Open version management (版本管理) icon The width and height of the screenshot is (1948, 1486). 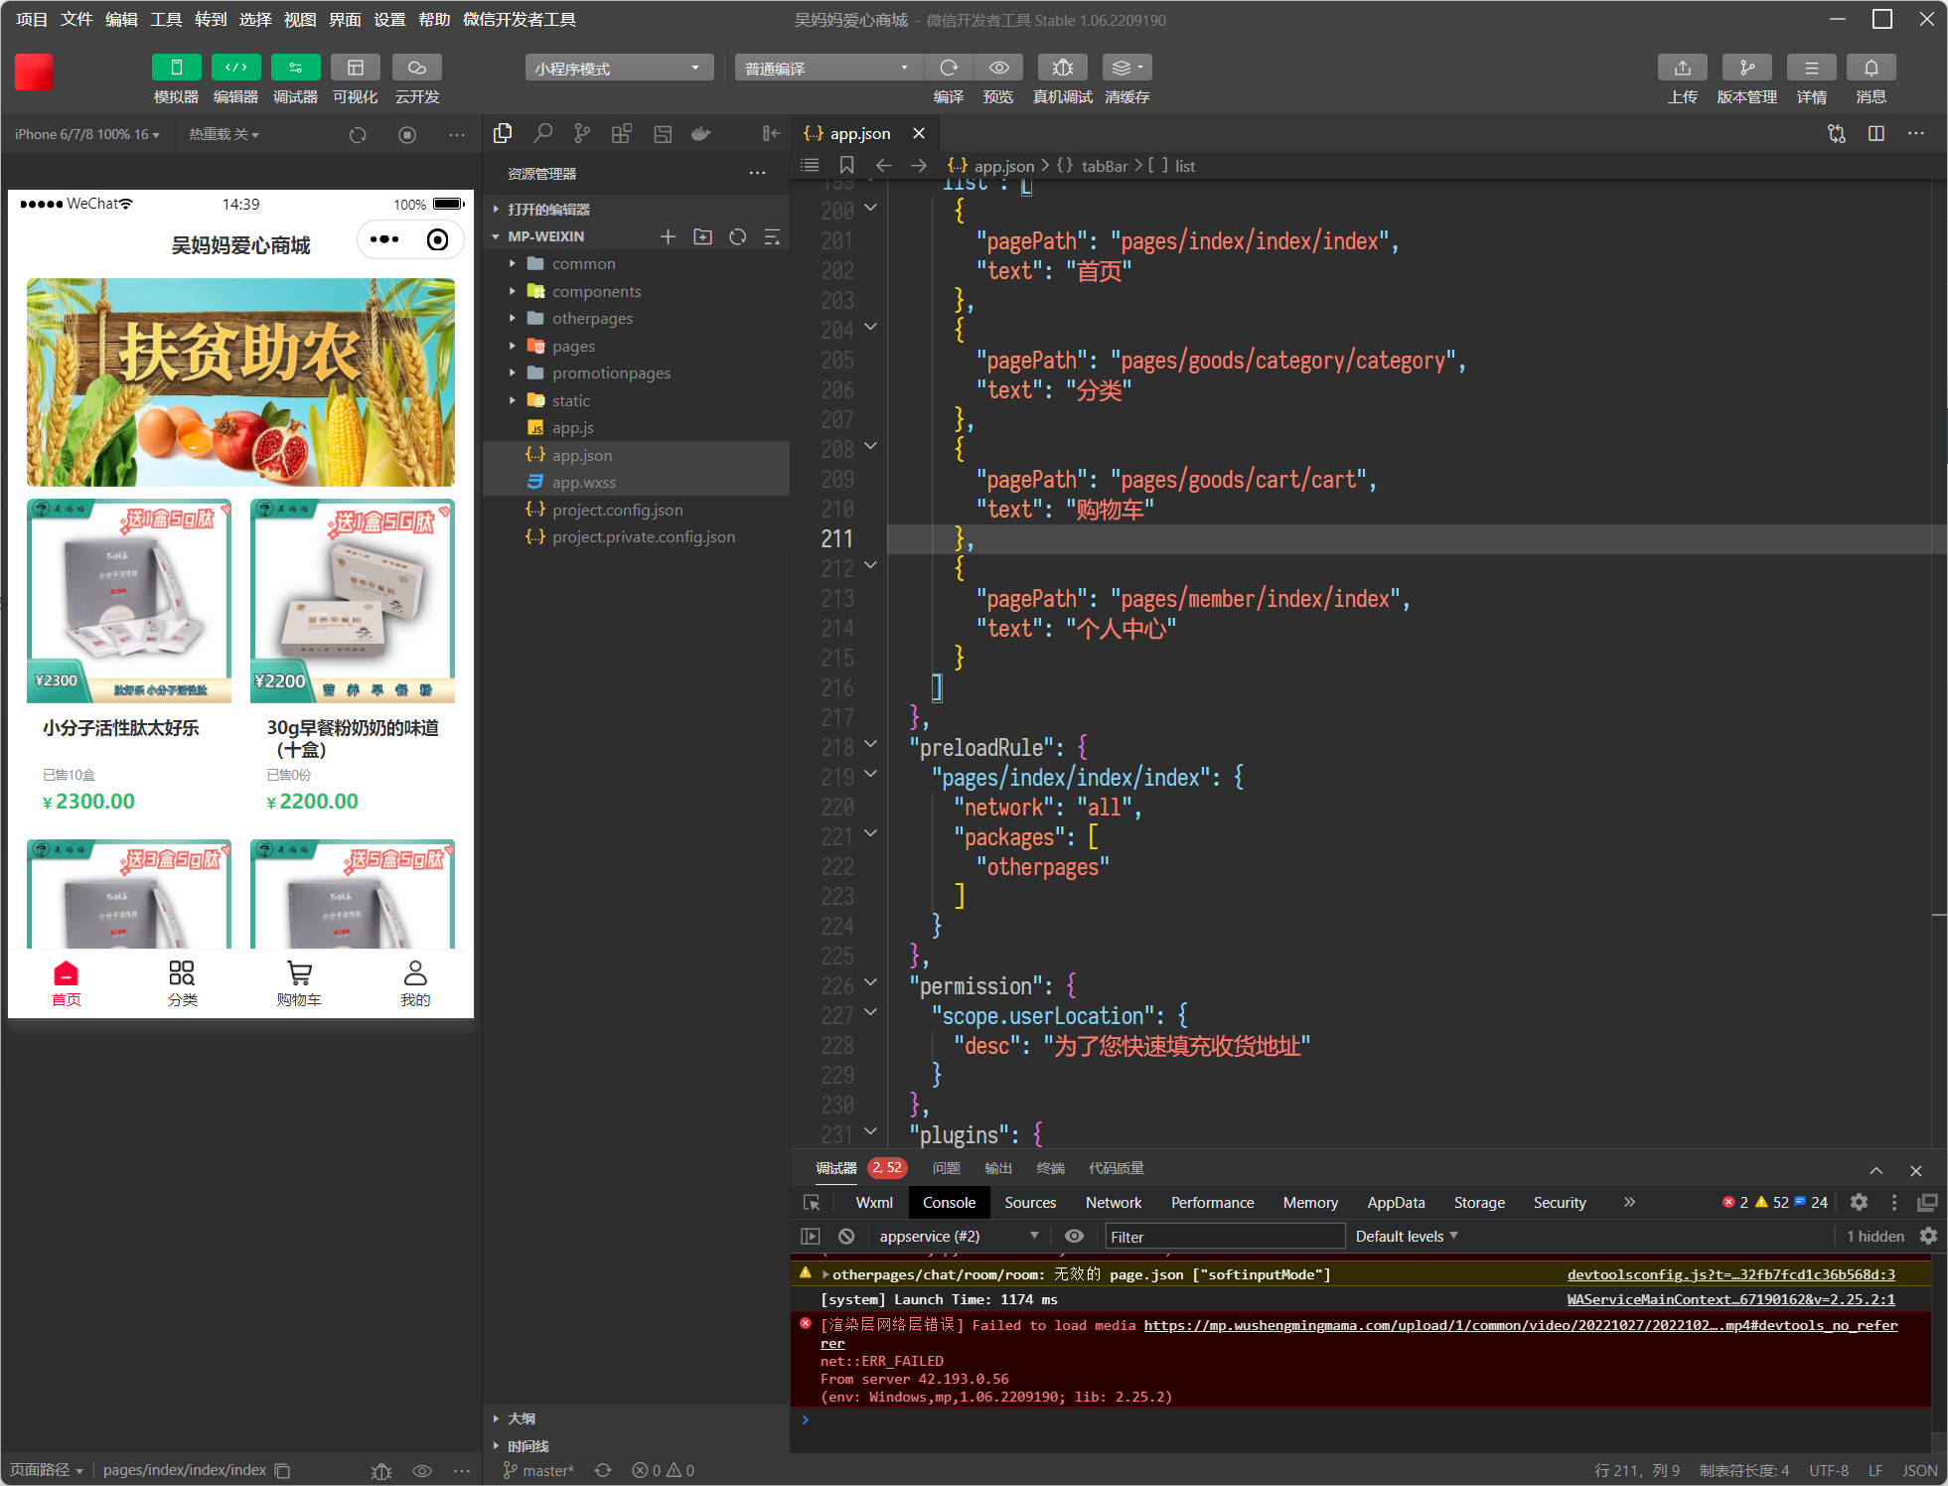coord(1746,68)
